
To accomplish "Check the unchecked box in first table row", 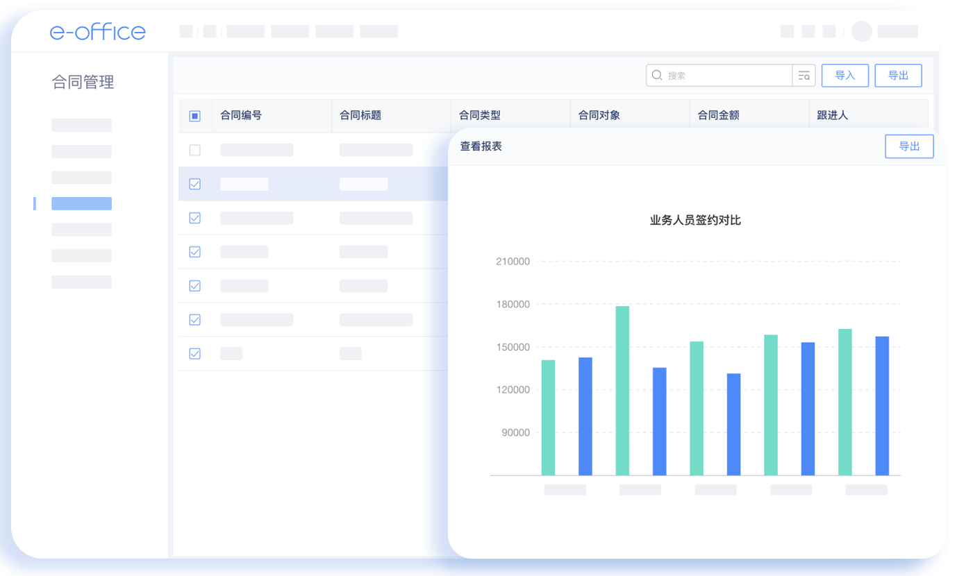I will click(x=195, y=150).
